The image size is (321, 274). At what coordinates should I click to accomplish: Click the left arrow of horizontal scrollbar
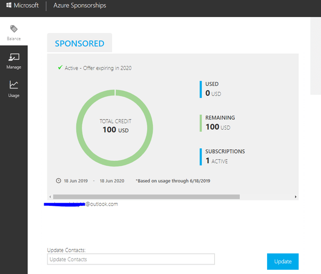[50, 197]
